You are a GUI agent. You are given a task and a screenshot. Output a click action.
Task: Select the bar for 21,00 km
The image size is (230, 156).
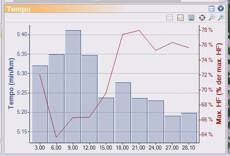pyautogui.click(x=139, y=120)
